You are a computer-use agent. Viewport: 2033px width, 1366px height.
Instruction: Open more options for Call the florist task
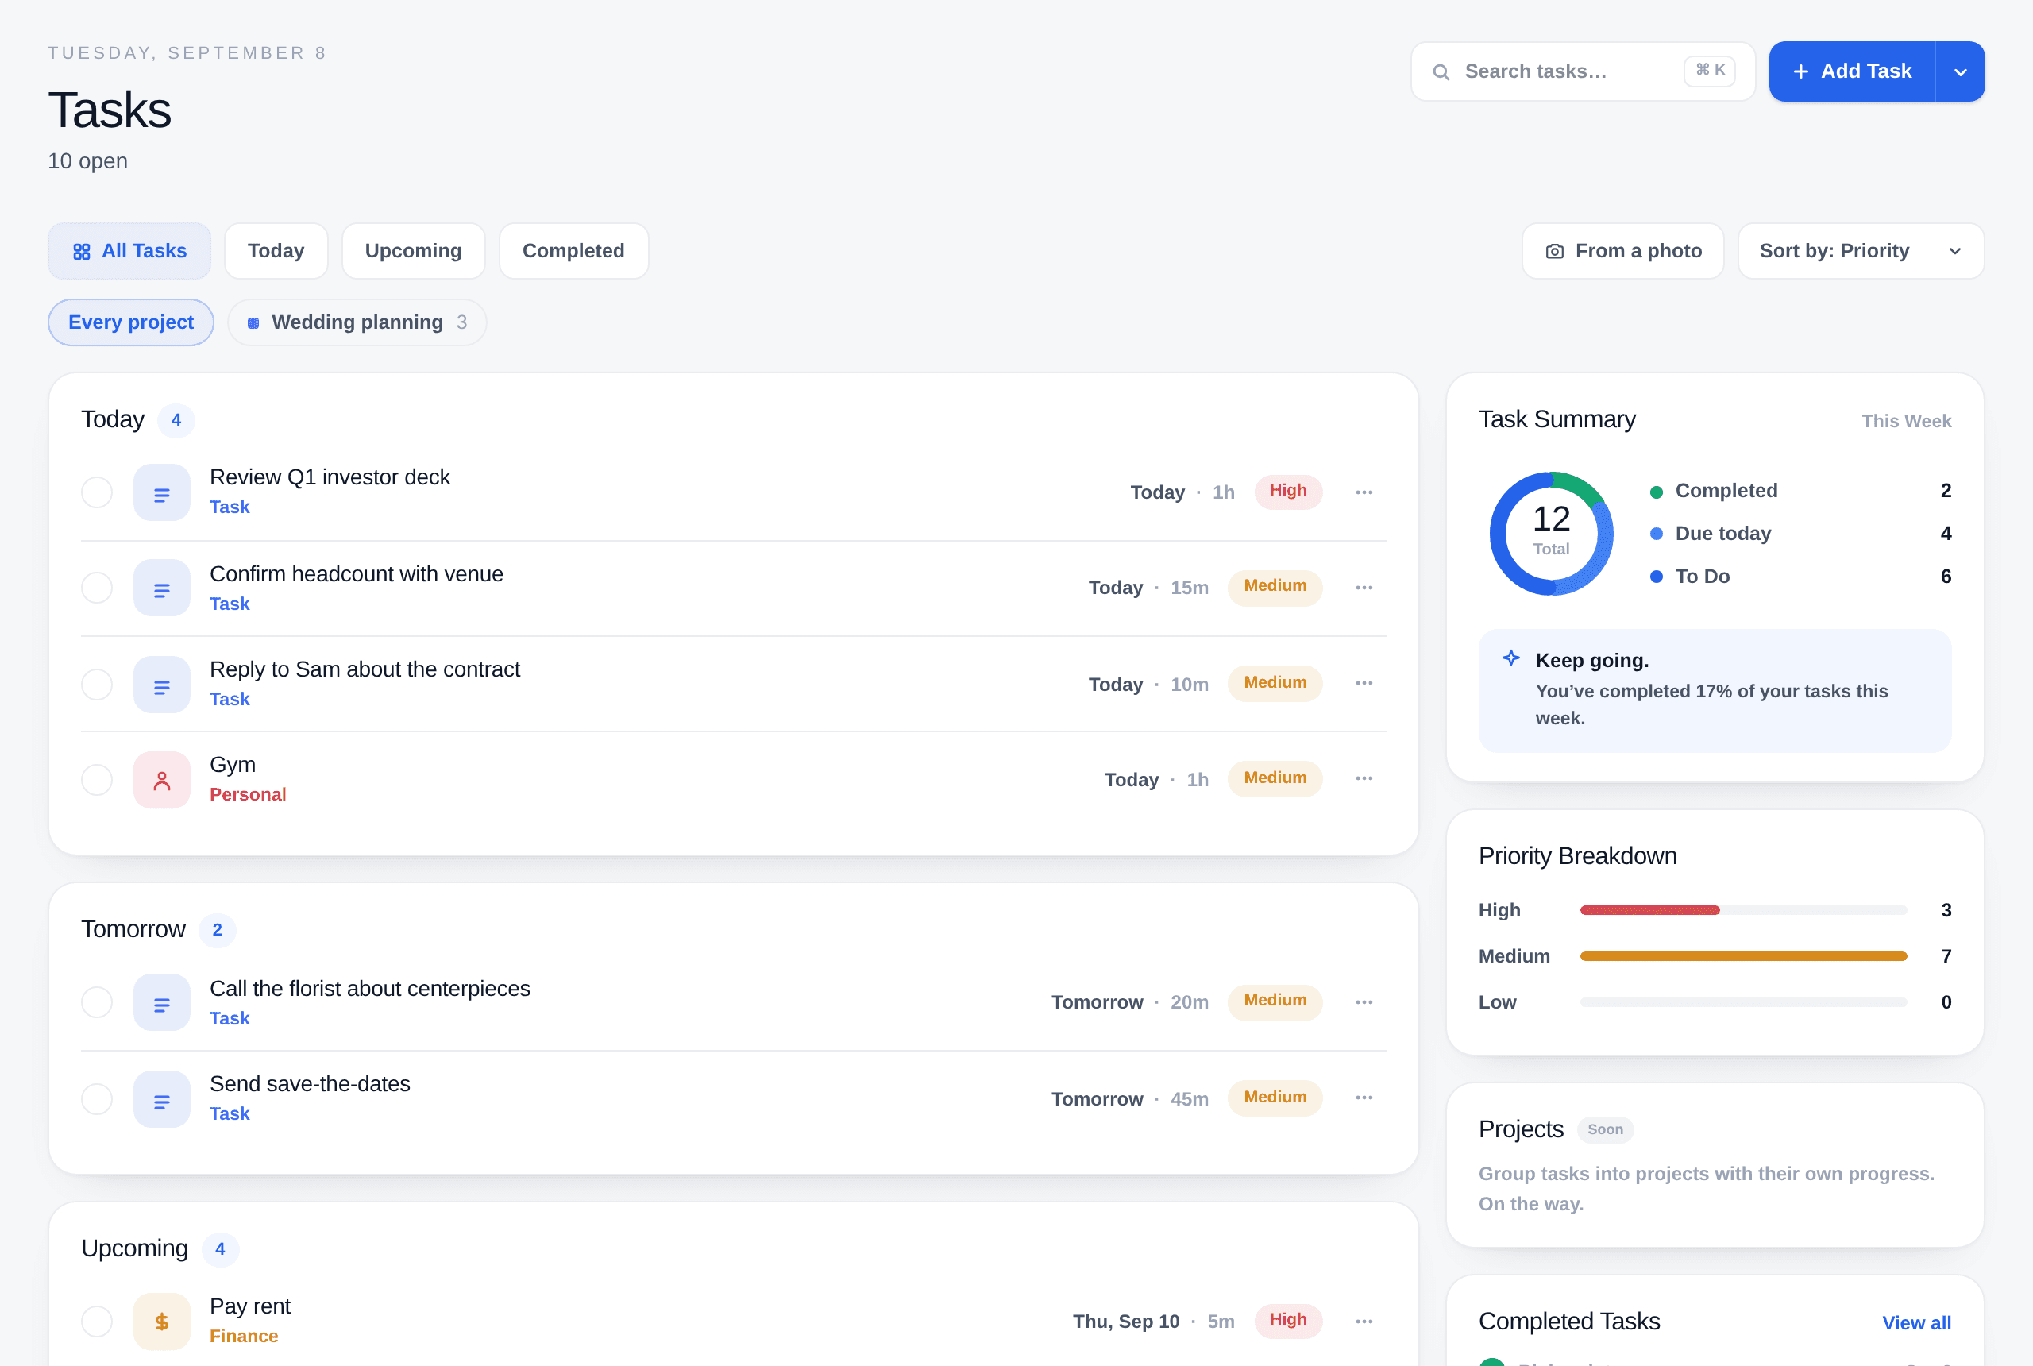click(1364, 1003)
